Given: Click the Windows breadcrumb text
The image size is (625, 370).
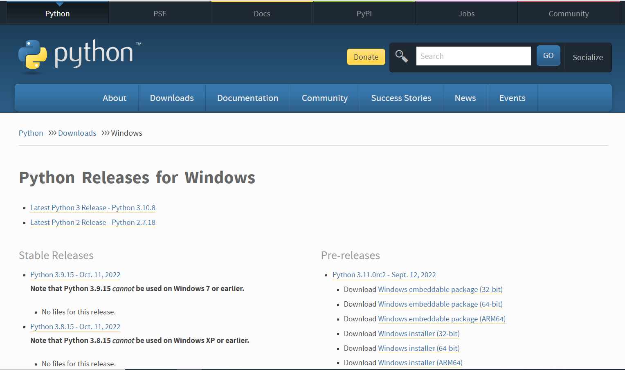Looking at the screenshot, I should tap(127, 133).
